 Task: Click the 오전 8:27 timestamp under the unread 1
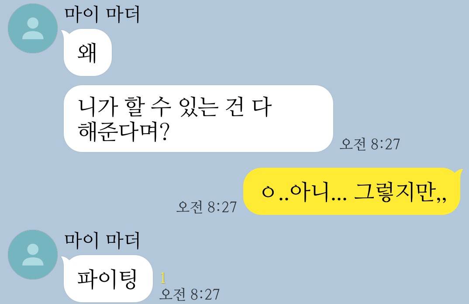pos(190,294)
